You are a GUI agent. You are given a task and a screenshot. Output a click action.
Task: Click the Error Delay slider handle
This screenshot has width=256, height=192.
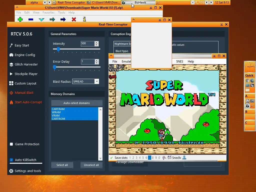click(55, 67)
